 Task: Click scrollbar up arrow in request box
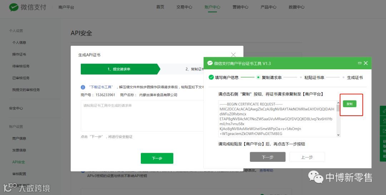tap(338, 103)
